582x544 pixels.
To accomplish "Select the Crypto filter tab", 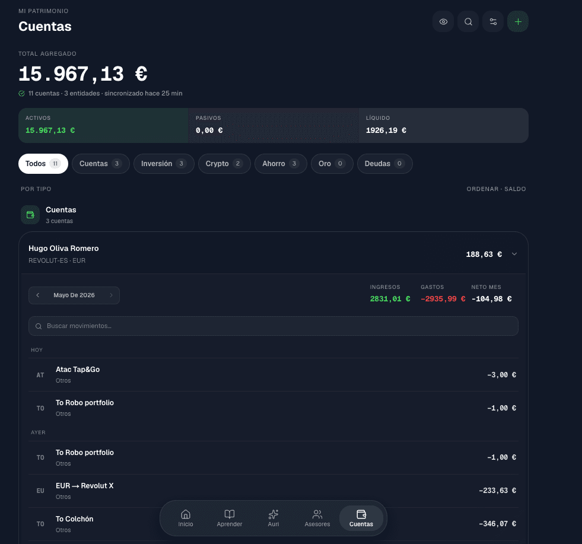I will [224, 164].
